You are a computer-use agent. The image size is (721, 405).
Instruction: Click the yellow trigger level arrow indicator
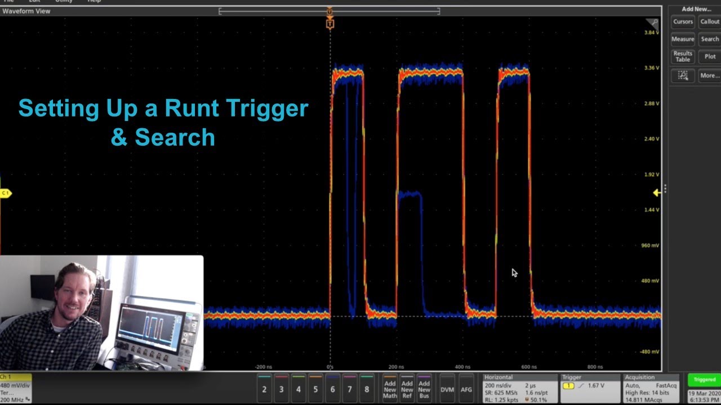[x=657, y=193]
